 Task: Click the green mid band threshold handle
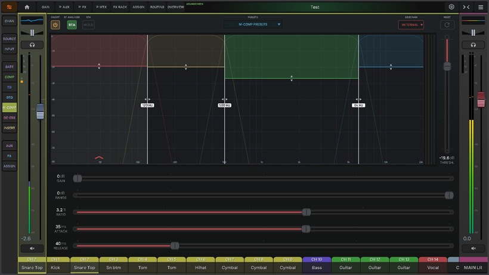click(x=292, y=78)
